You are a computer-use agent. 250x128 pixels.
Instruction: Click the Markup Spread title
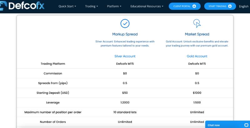pos(125,34)
